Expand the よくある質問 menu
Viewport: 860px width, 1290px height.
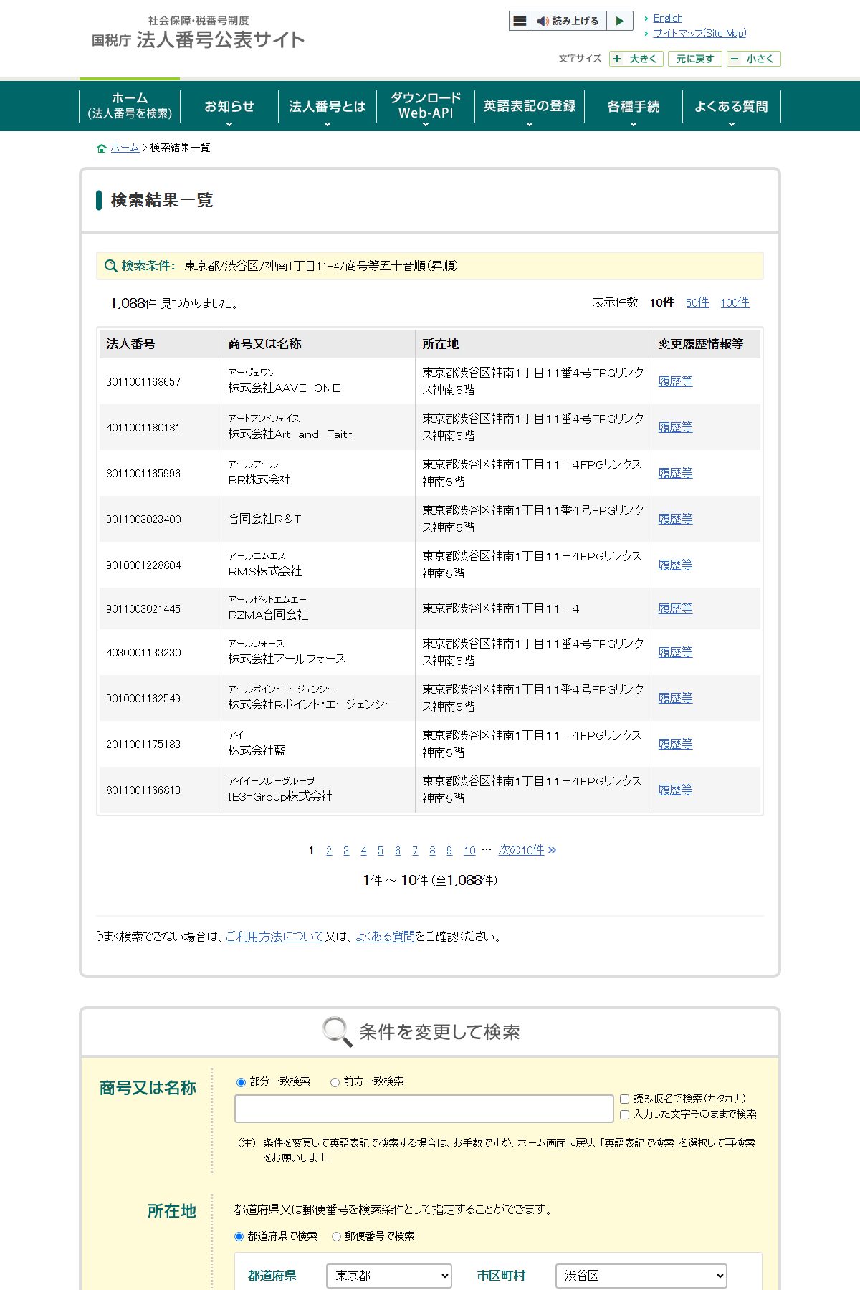tap(731, 106)
